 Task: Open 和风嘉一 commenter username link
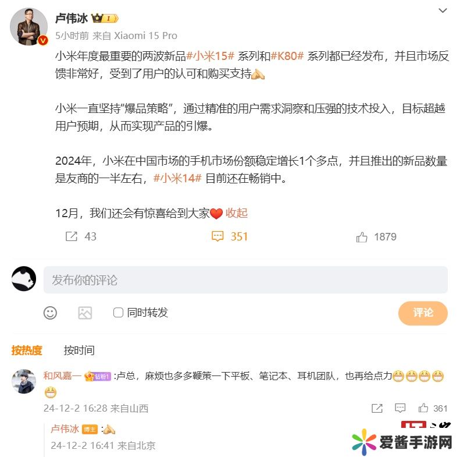pyautogui.click(x=62, y=375)
